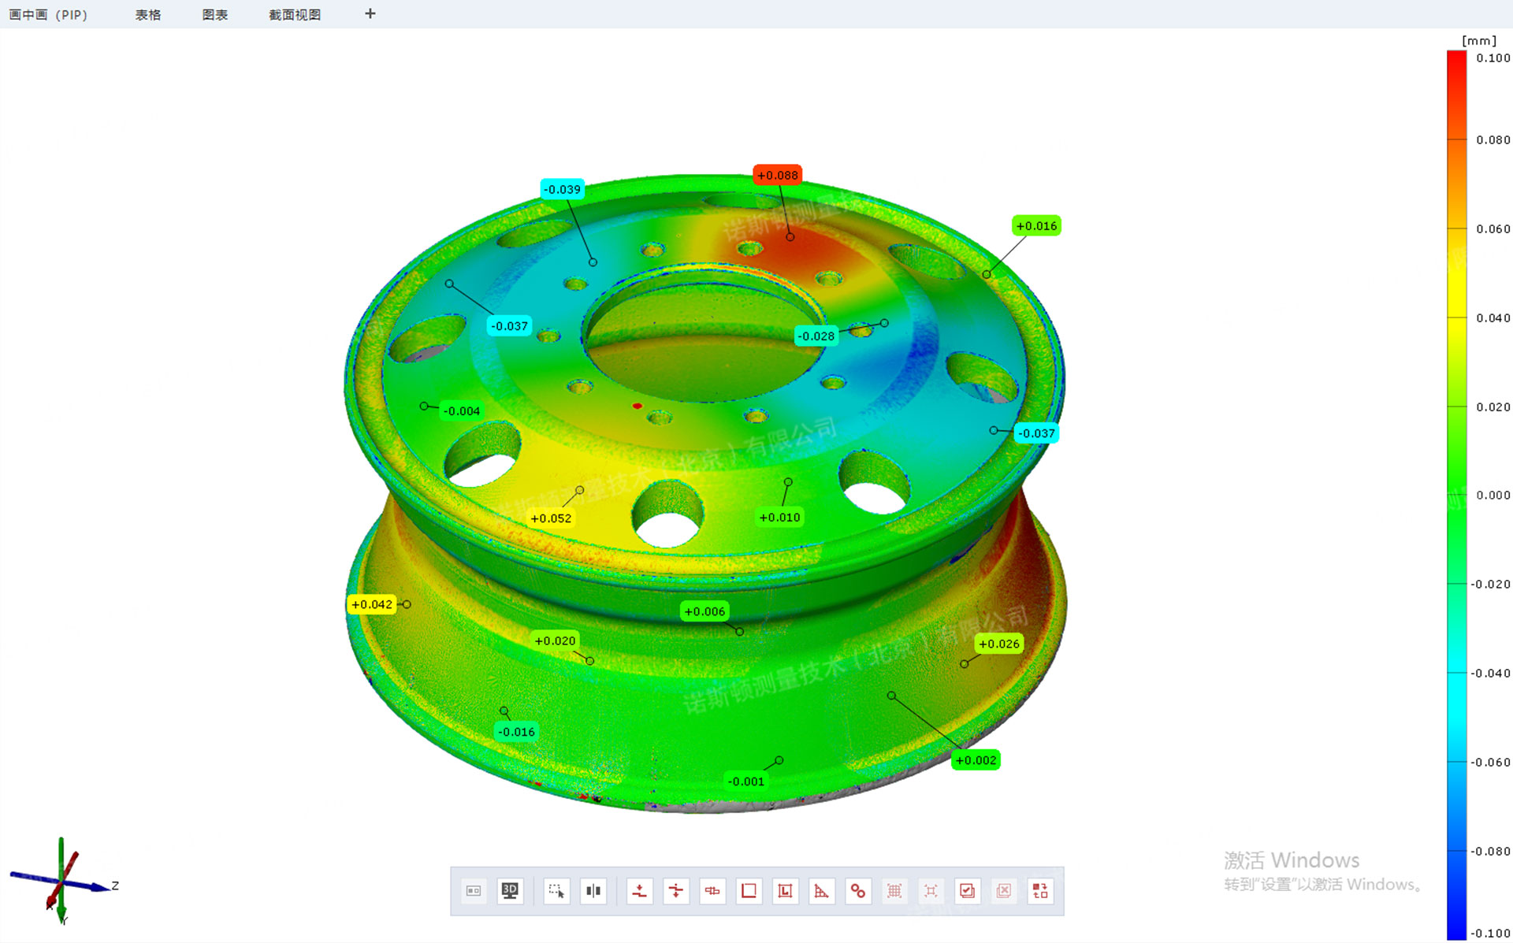1513x943 pixels.
Task: Click the 0.100 legend maximum value
Action: (1493, 58)
